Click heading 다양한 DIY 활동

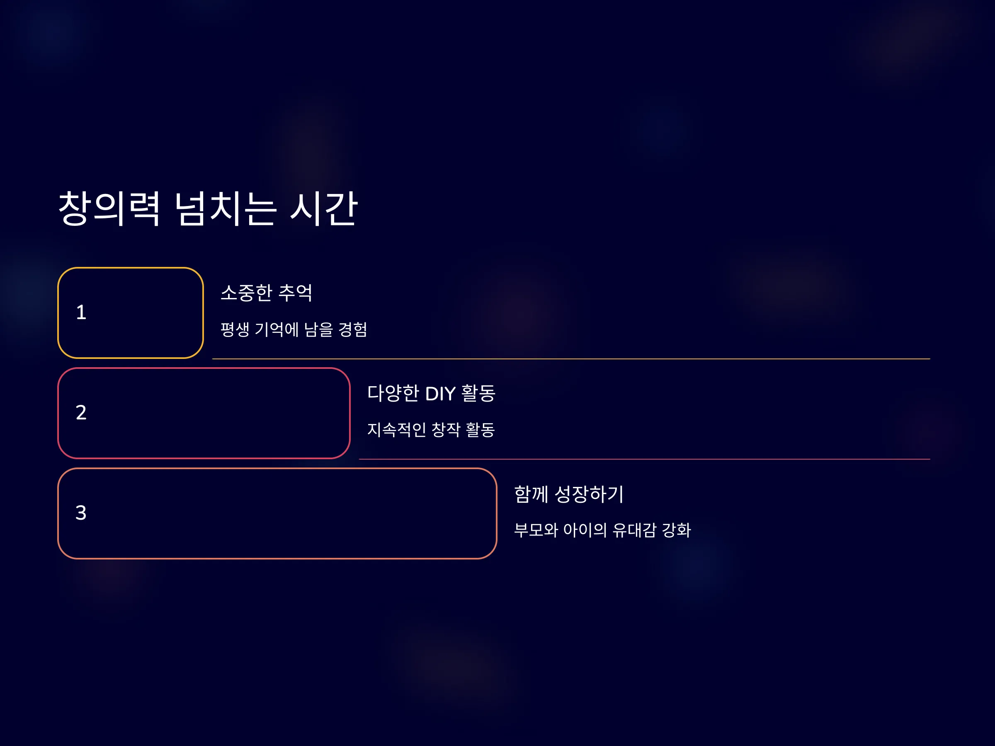(x=432, y=393)
